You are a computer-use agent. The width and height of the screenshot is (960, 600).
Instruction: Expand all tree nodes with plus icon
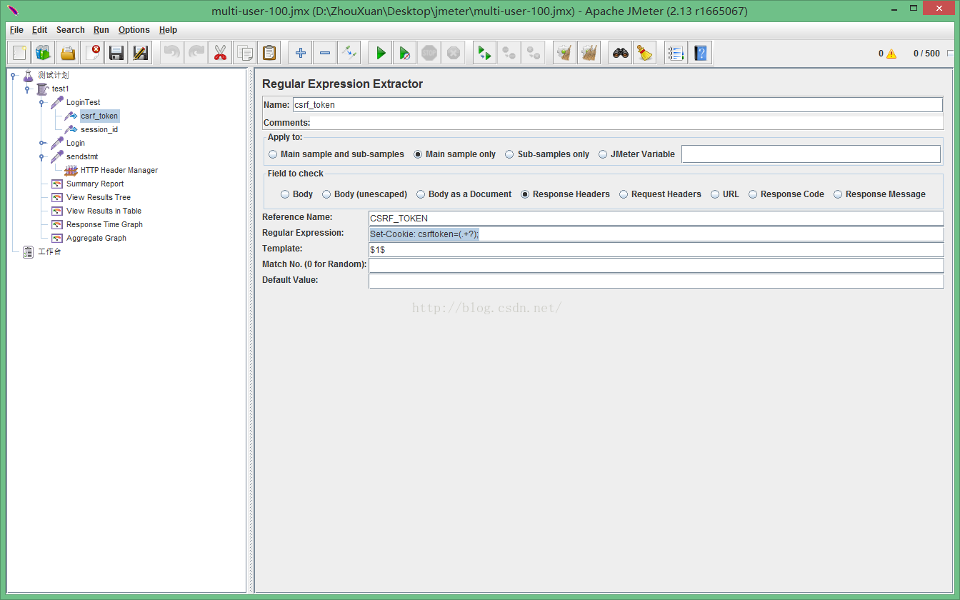[301, 53]
